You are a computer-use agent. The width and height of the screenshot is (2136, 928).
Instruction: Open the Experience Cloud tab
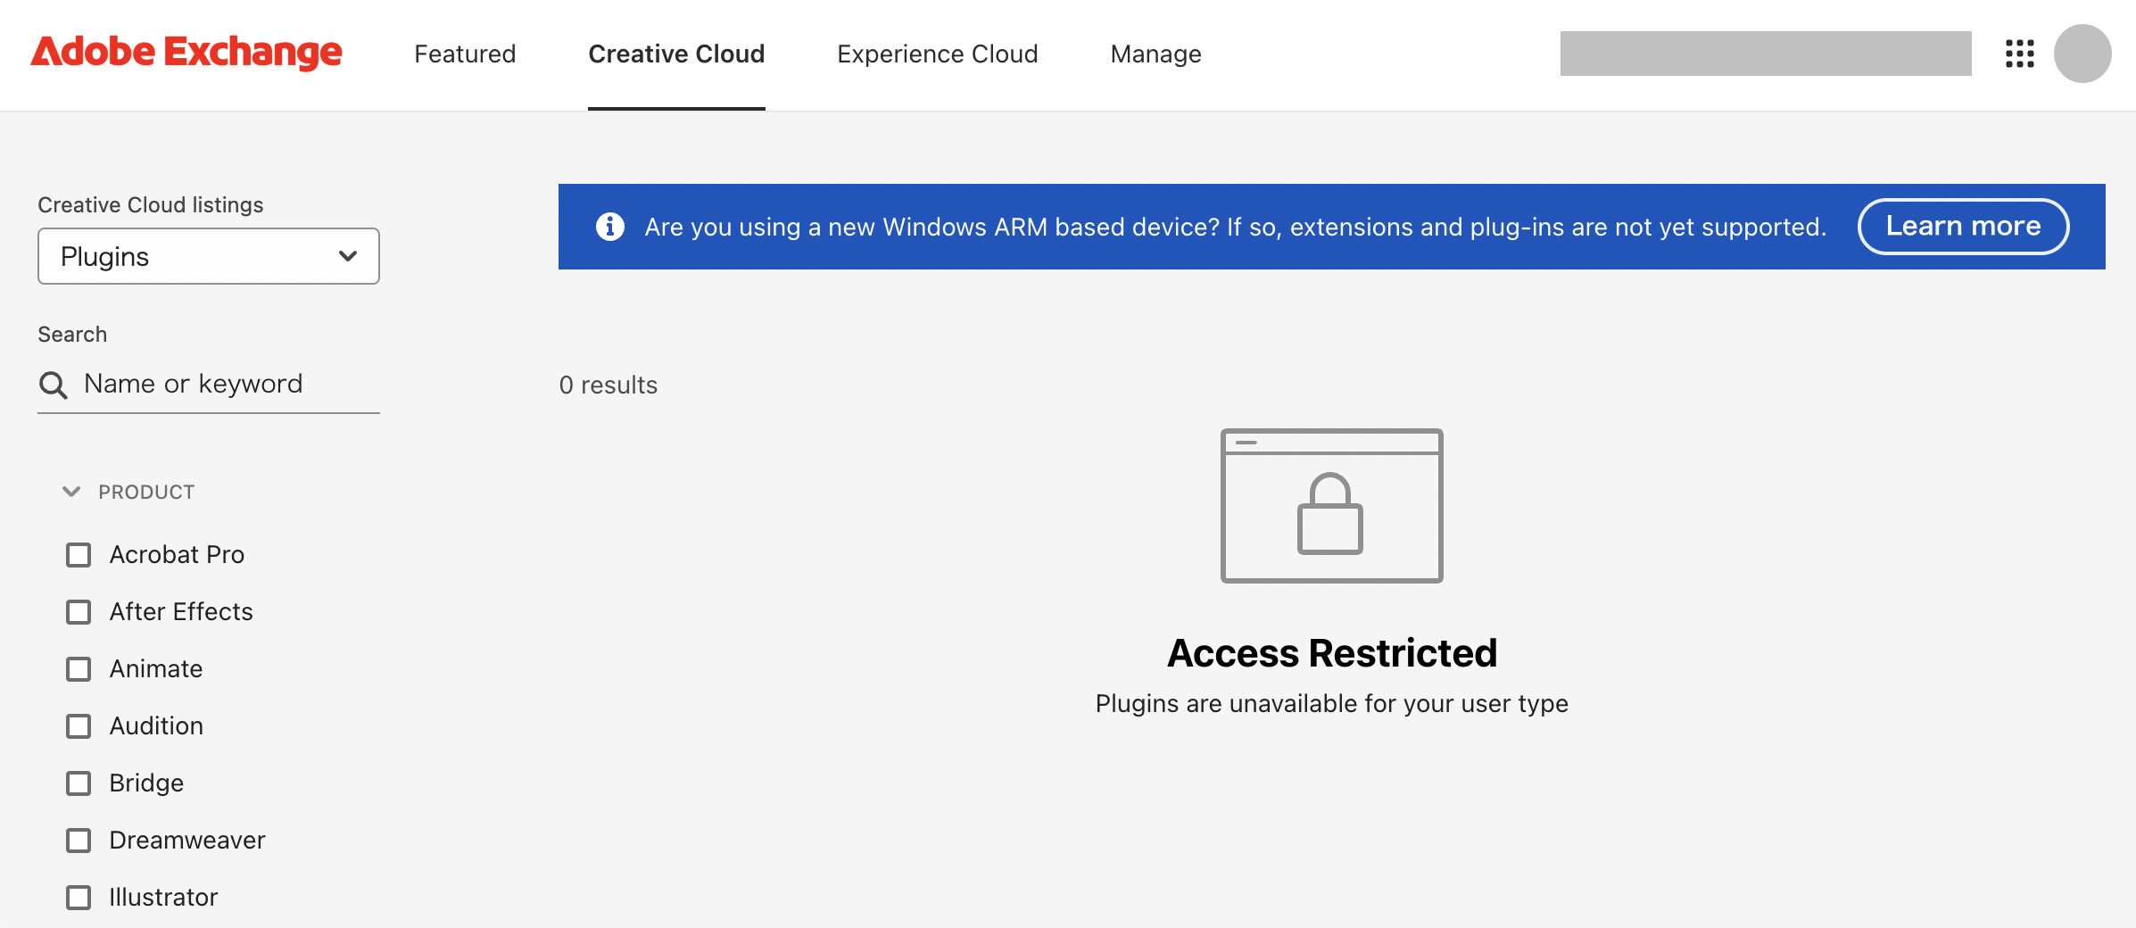point(937,54)
